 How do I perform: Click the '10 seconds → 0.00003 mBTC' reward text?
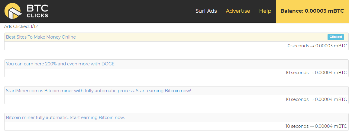[x=316, y=46]
